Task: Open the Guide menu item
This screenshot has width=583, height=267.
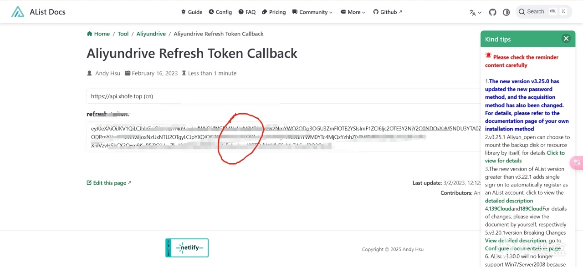Action: (x=192, y=12)
